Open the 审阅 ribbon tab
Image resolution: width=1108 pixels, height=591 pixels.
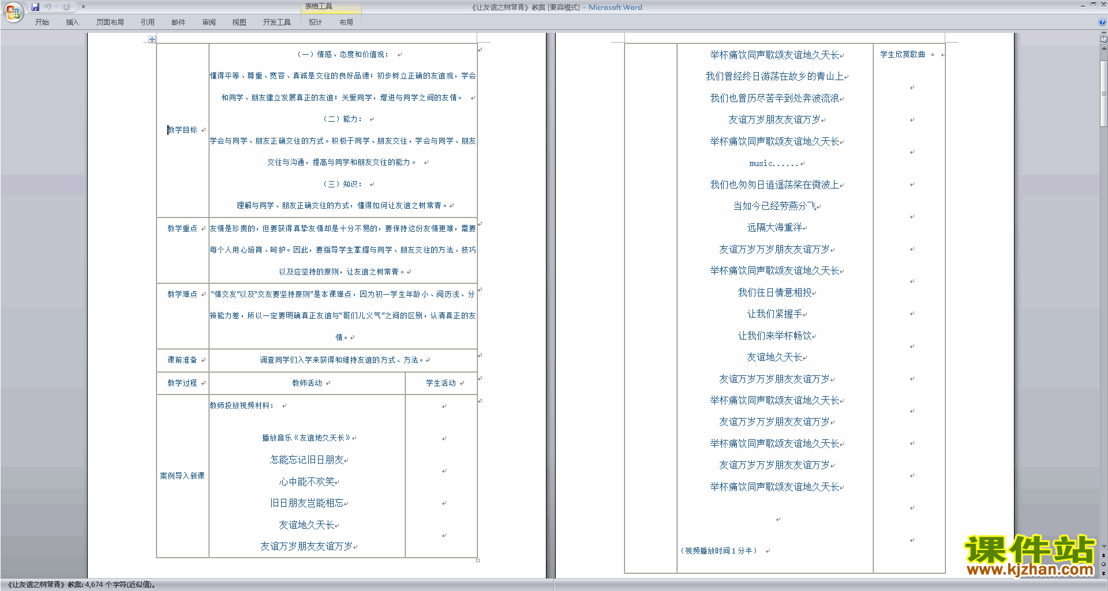click(209, 22)
